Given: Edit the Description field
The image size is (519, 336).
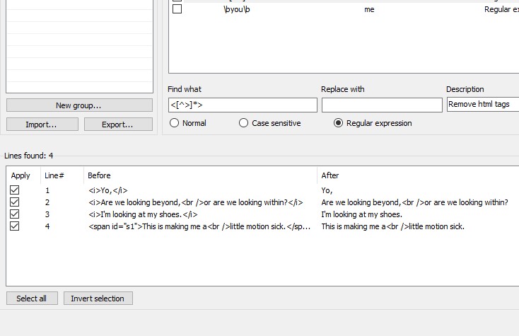Looking at the screenshot, I should tap(482, 105).
